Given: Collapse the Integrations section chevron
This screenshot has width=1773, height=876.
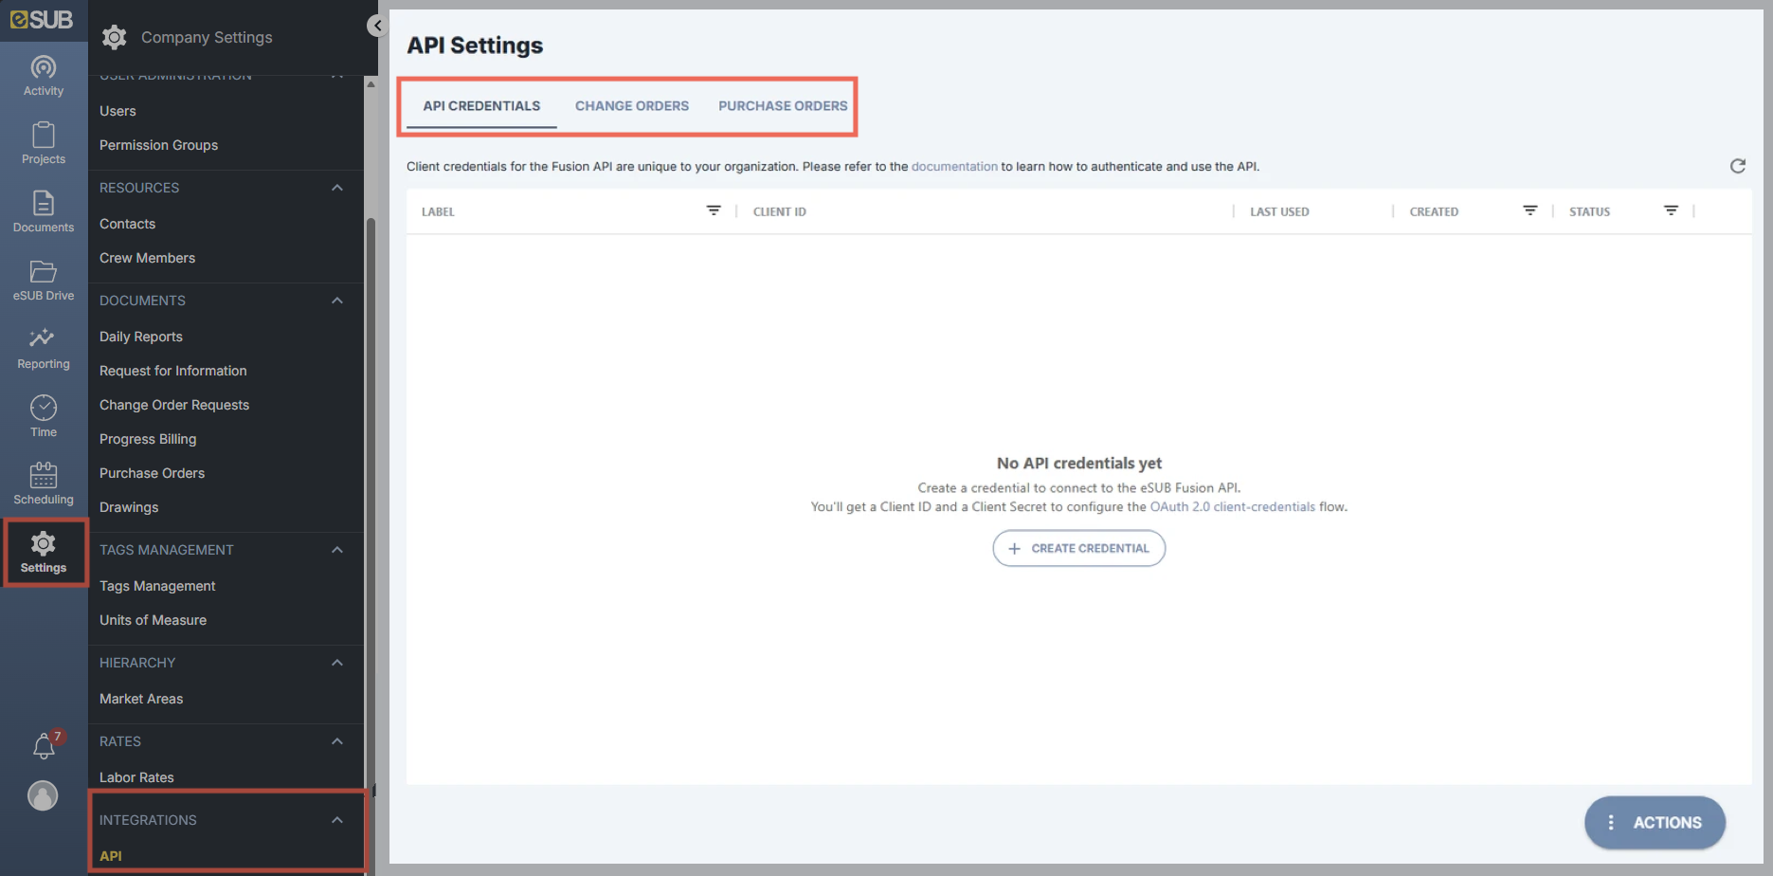Looking at the screenshot, I should click(337, 820).
